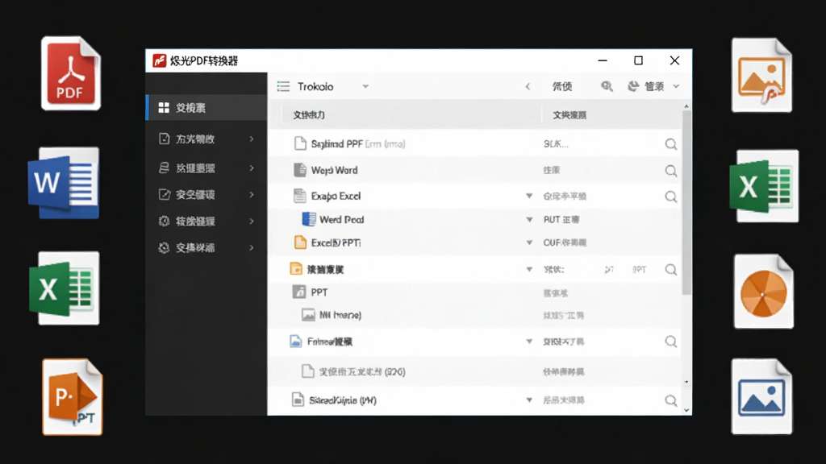Click the search icon on the Wepd Word row
This screenshot has height=464, width=826.
click(x=670, y=171)
